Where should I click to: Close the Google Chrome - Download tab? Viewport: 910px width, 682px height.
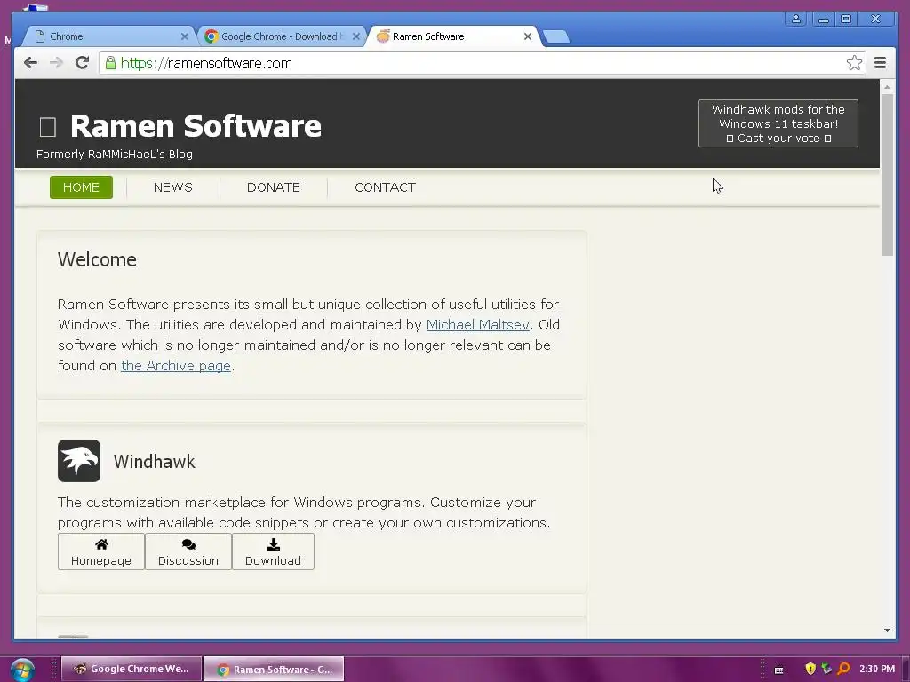coord(356,36)
